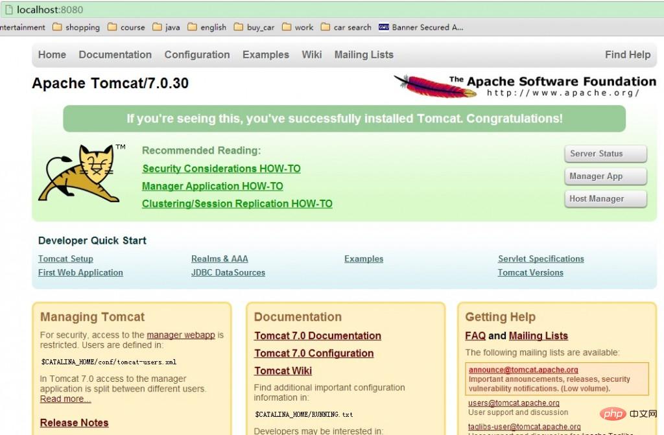Open Security Considerations HOW-TO link
The height and width of the screenshot is (435, 664).
[222, 169]
